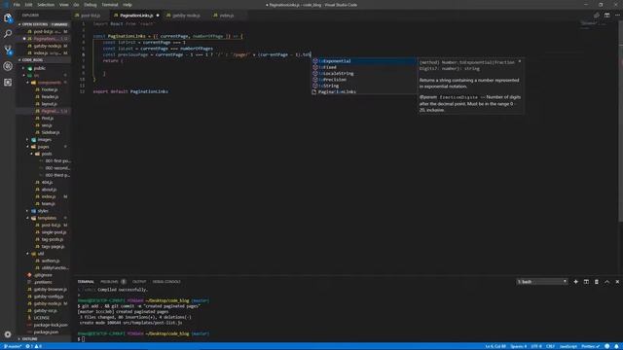Choose toPrecision from the autocomplete list
623x350 pixels.
tap(364, 80)
